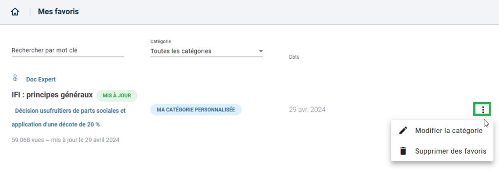The width and height of the screenshot is (499, 175).
Task: Sort by the Date column header
Action: pyautogui.click(x=294, y=57)
